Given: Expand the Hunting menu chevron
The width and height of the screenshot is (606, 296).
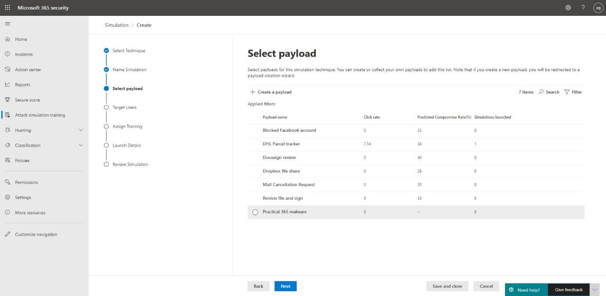Looking at the screenshot, I should pos(80,130).
